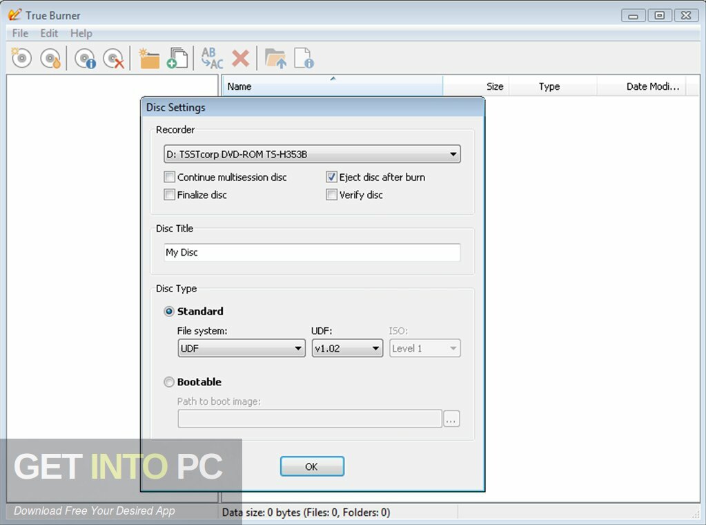The height and width of the screenshot is (525, 706).
Task: Sort by the Type column header
Action: 553,86
